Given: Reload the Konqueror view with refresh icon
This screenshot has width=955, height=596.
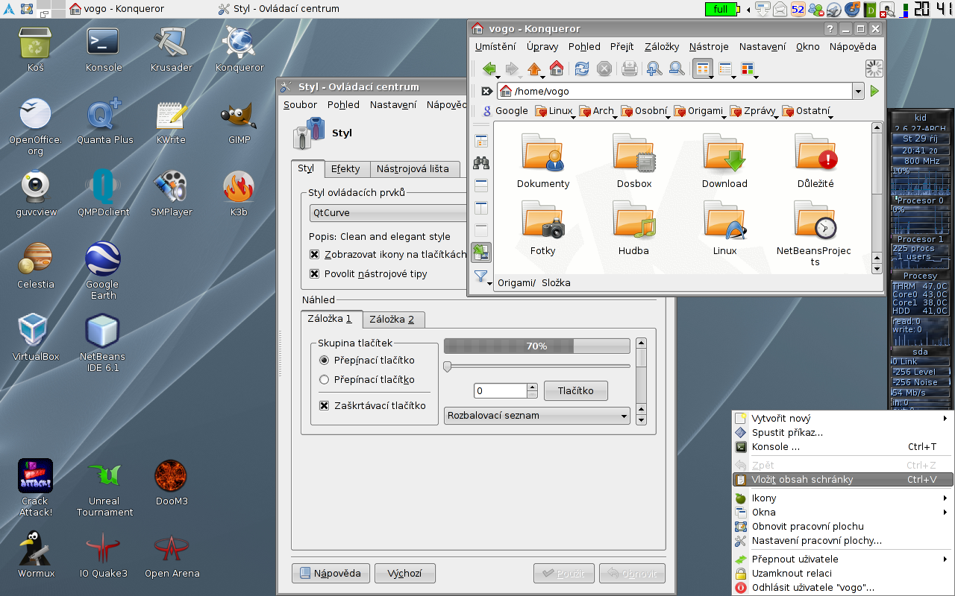Looking at the screenshot, I should click(582, 69).
